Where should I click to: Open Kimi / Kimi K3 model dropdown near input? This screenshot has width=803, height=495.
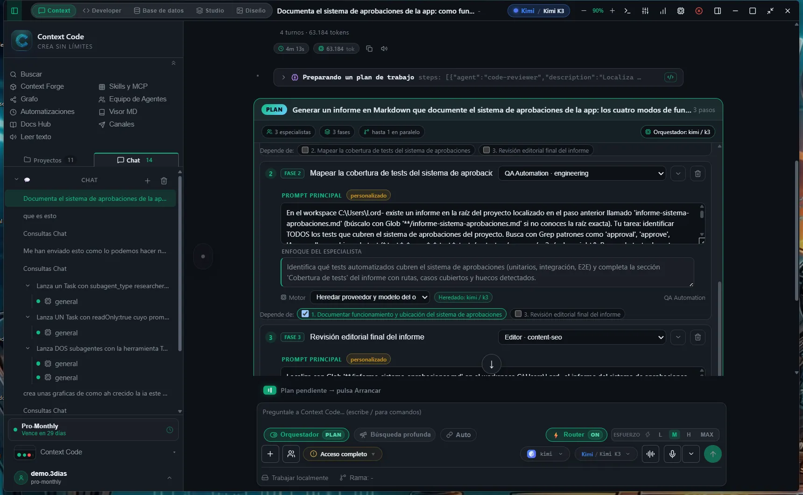tap(606, 454)
